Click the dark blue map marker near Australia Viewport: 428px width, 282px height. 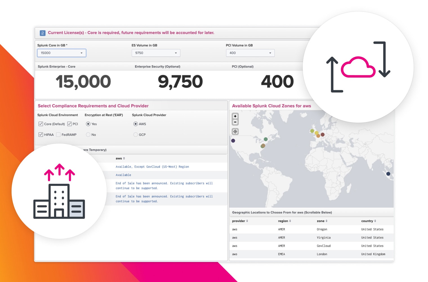pos(388,174)
